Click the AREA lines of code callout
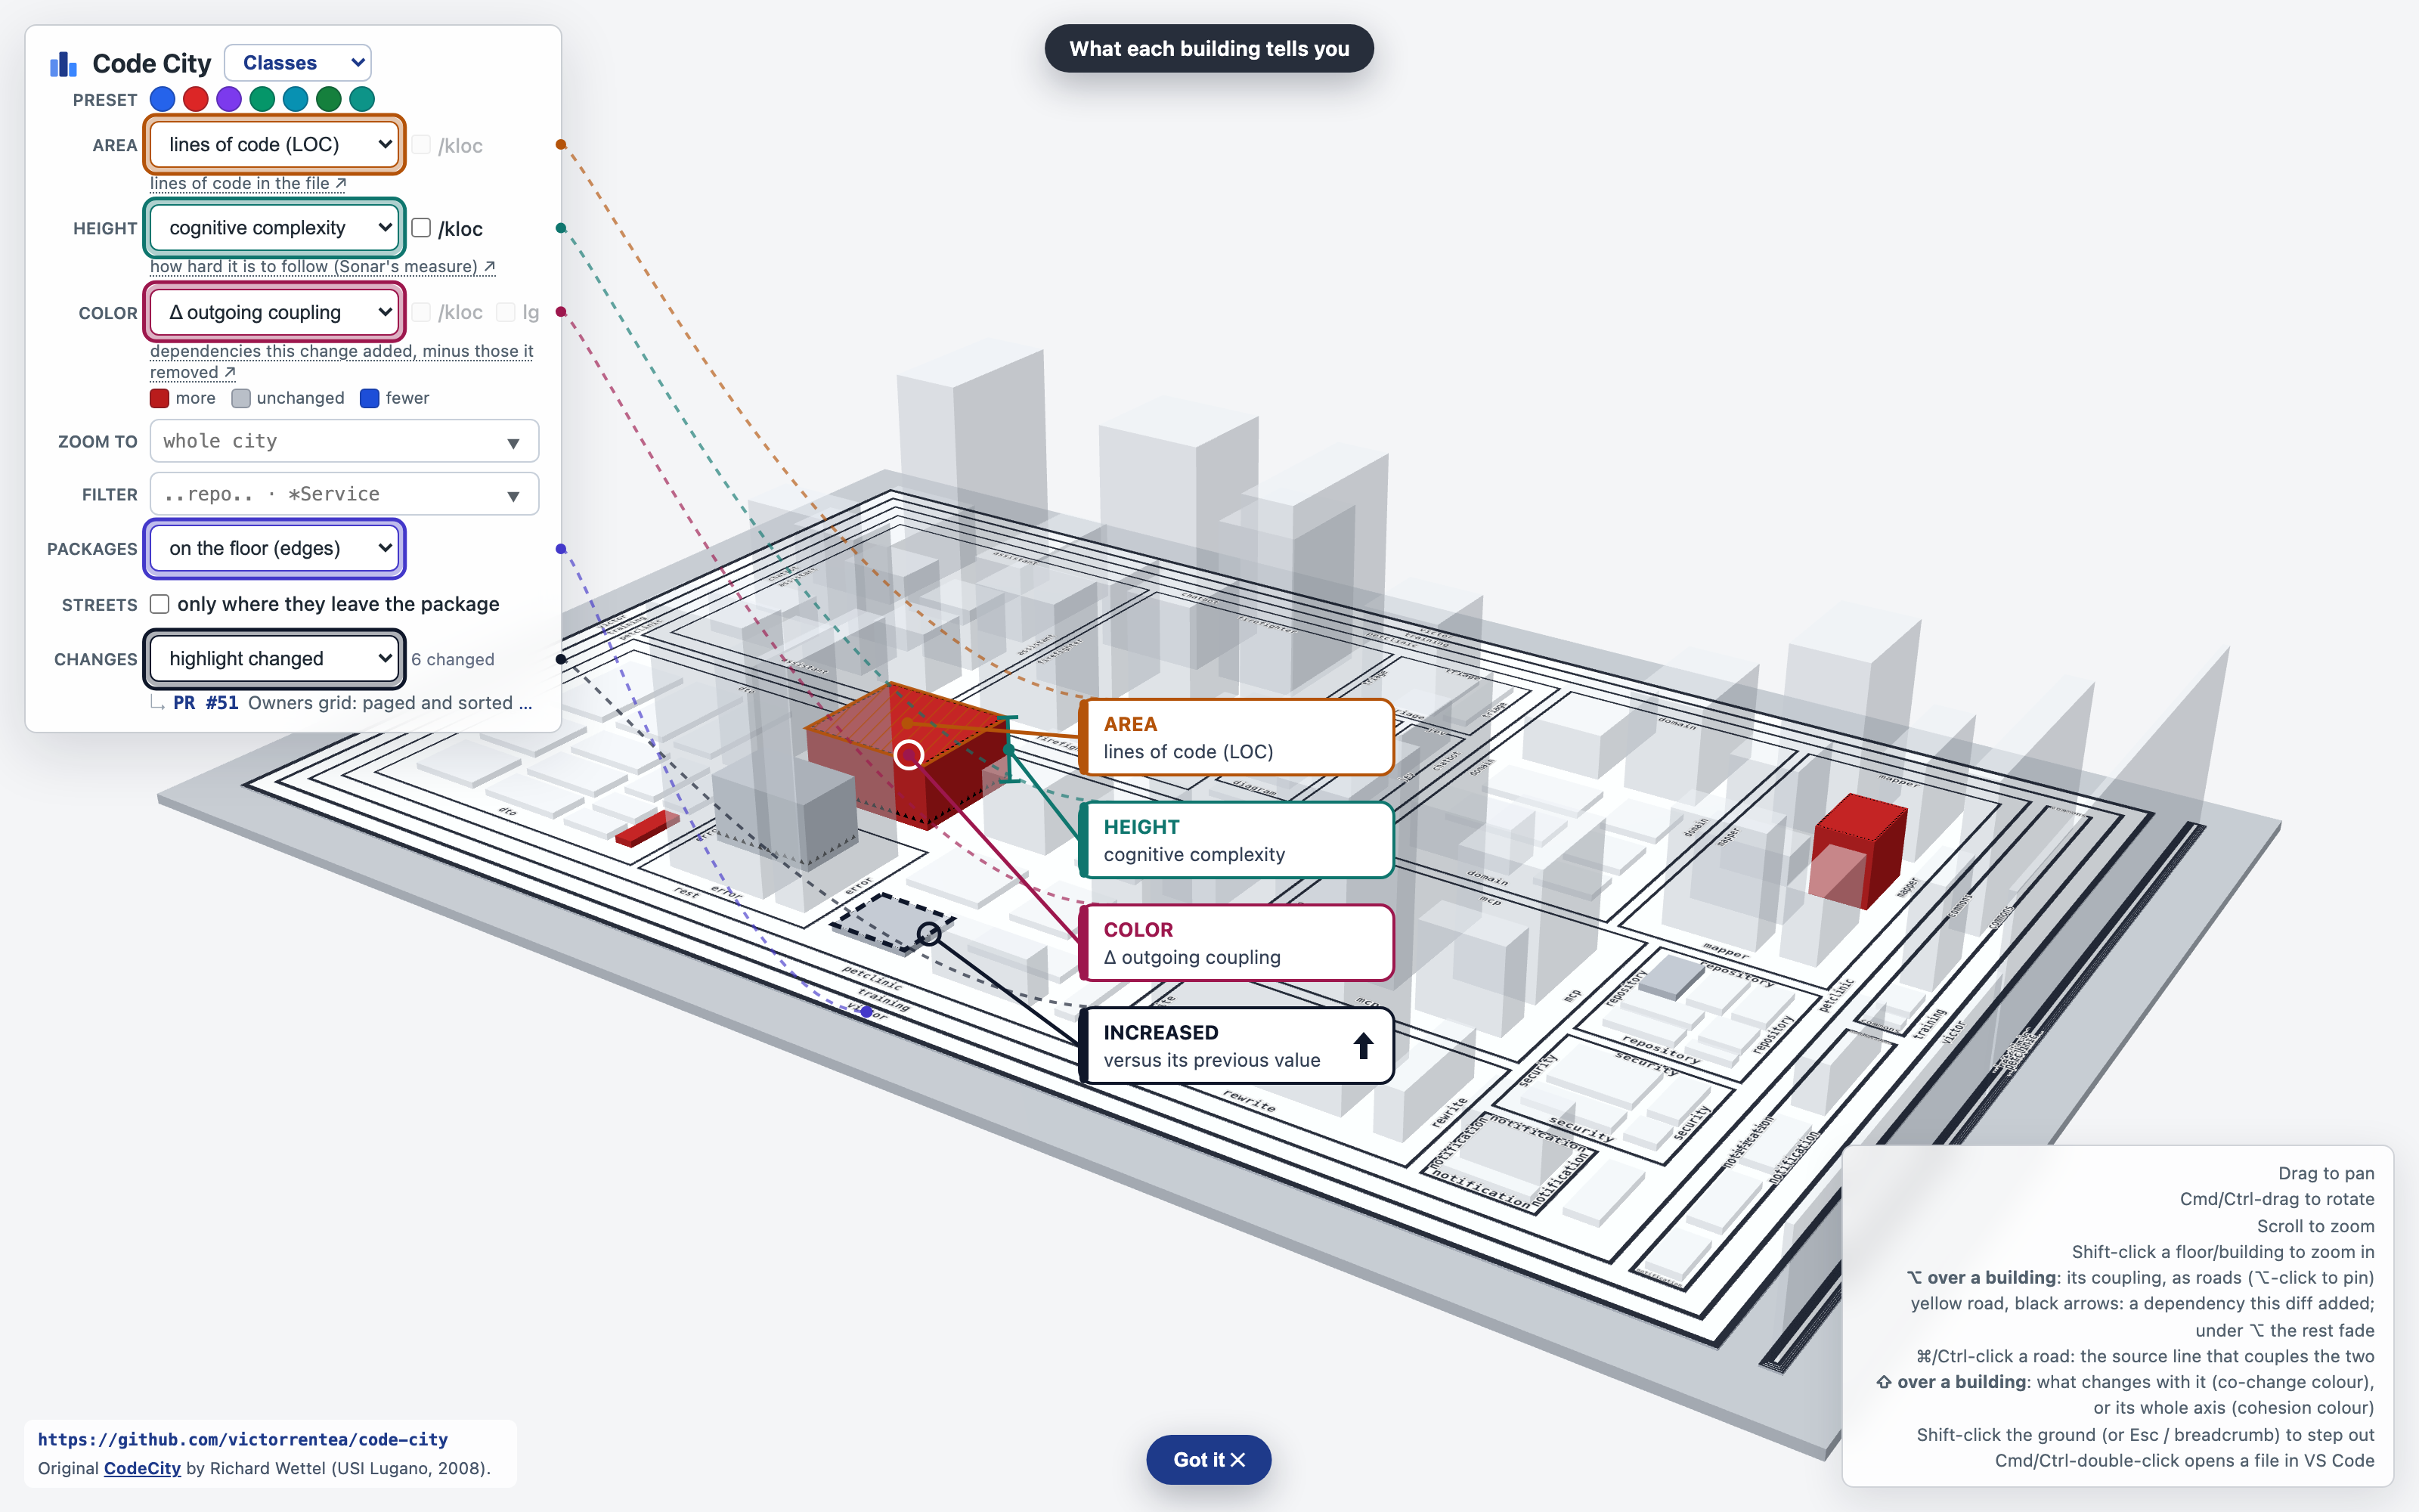This screenshot has height=1512, width=2419. (x=1237, y=738)
